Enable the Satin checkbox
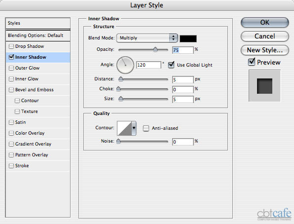This screenshot has height=224, width=294. click(x=11, y=122)
